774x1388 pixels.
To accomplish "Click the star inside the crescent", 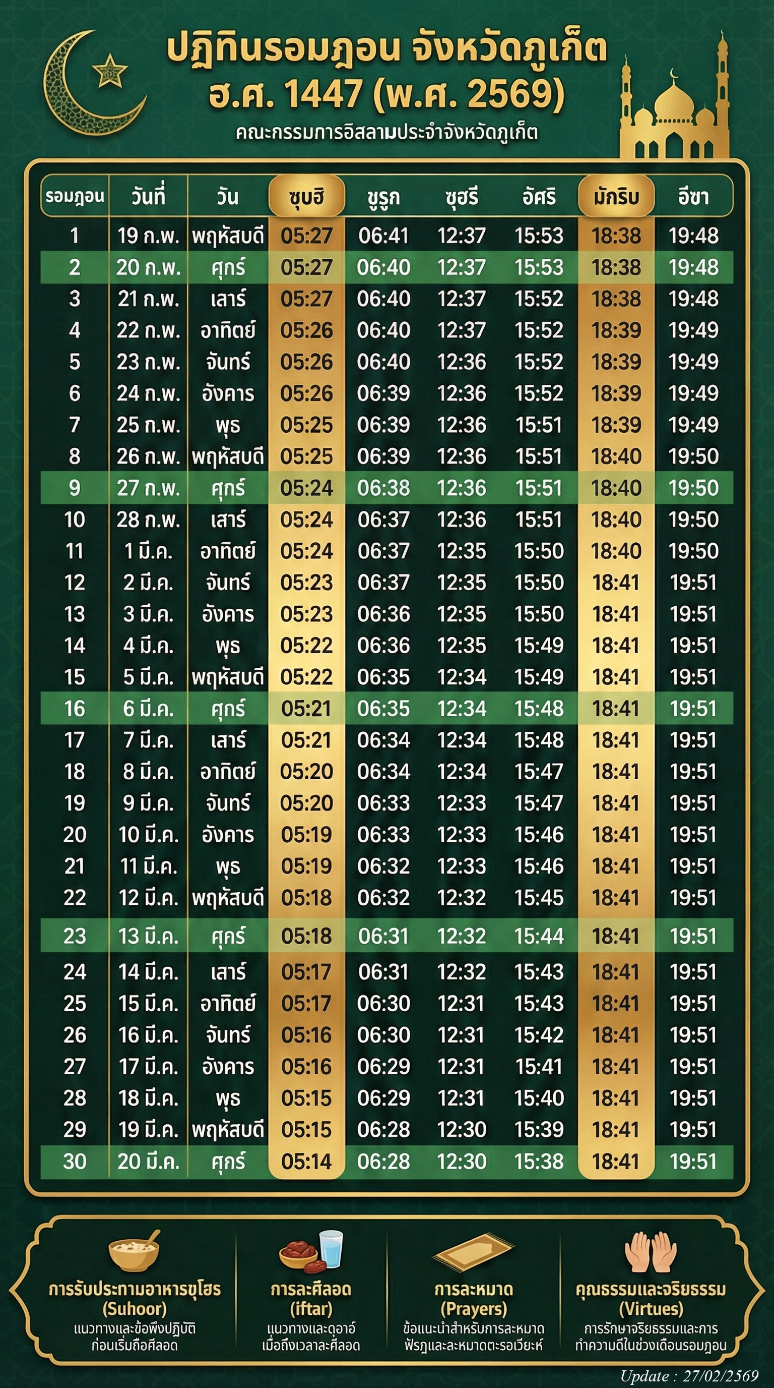I will (110, 71).
